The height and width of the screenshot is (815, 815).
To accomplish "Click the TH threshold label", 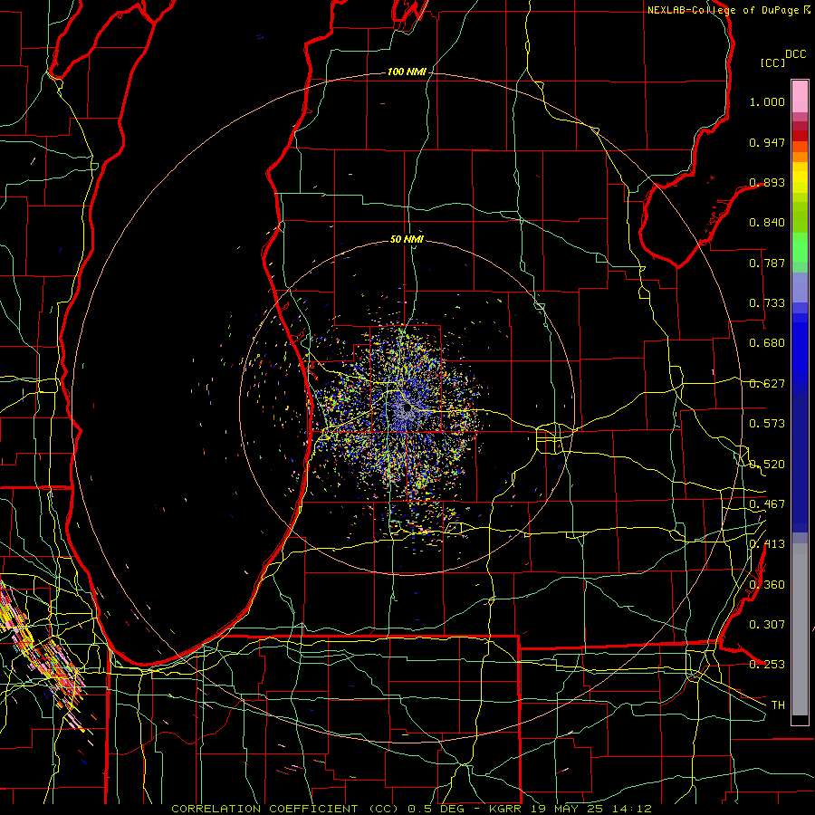I will point(778,705).
